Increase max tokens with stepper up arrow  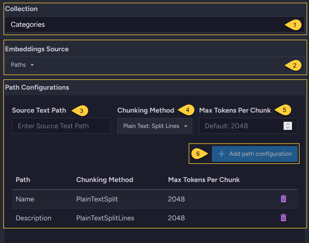288,124
